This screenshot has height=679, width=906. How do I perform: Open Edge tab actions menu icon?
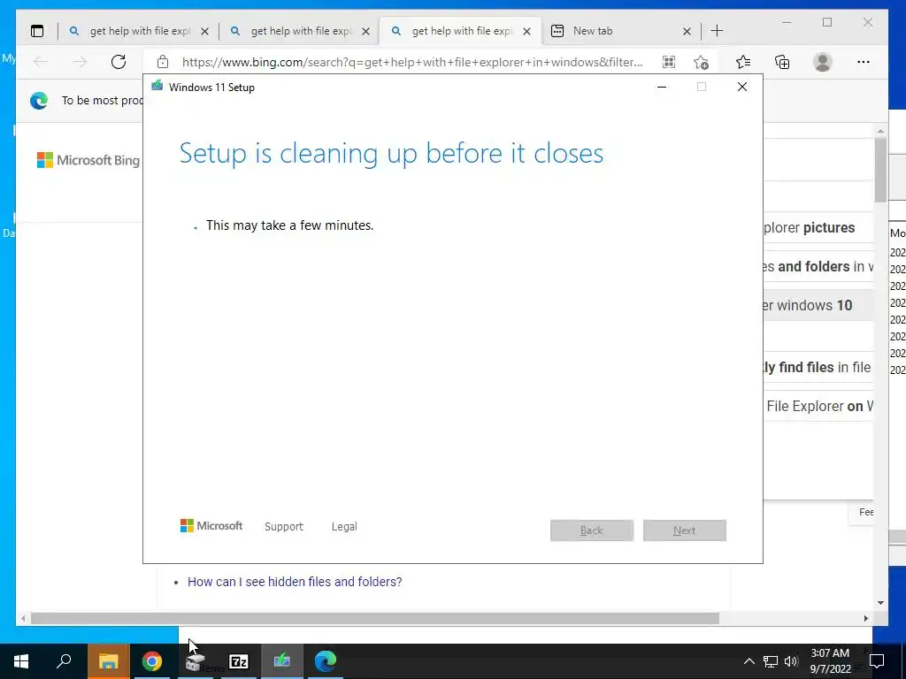pos(37,31)
